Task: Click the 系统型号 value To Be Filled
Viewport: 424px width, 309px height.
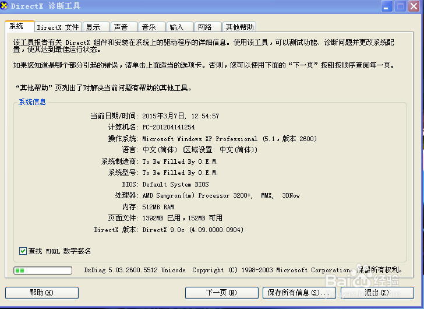Action: pos(180,173)
